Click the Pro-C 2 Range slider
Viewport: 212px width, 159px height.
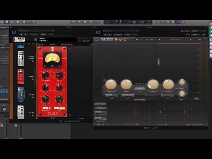point(128,95)
